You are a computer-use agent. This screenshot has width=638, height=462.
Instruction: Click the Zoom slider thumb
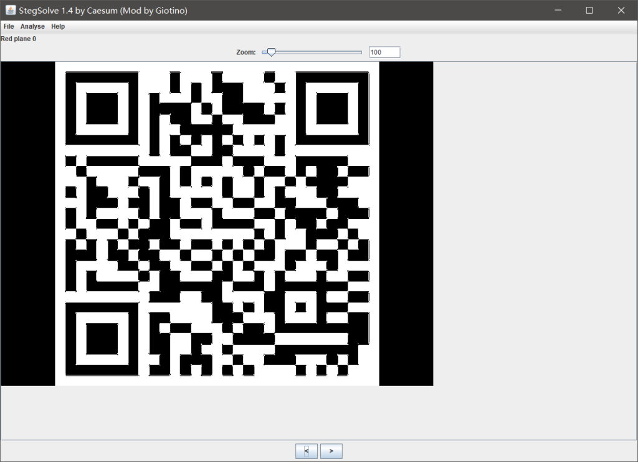271,52
